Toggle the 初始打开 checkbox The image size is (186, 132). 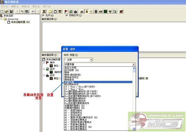[67, 15]
